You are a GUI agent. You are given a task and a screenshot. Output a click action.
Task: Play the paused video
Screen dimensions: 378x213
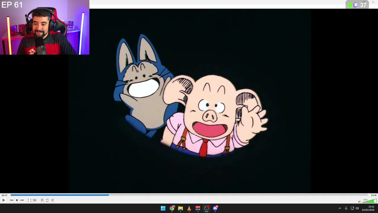click(4, 200)
